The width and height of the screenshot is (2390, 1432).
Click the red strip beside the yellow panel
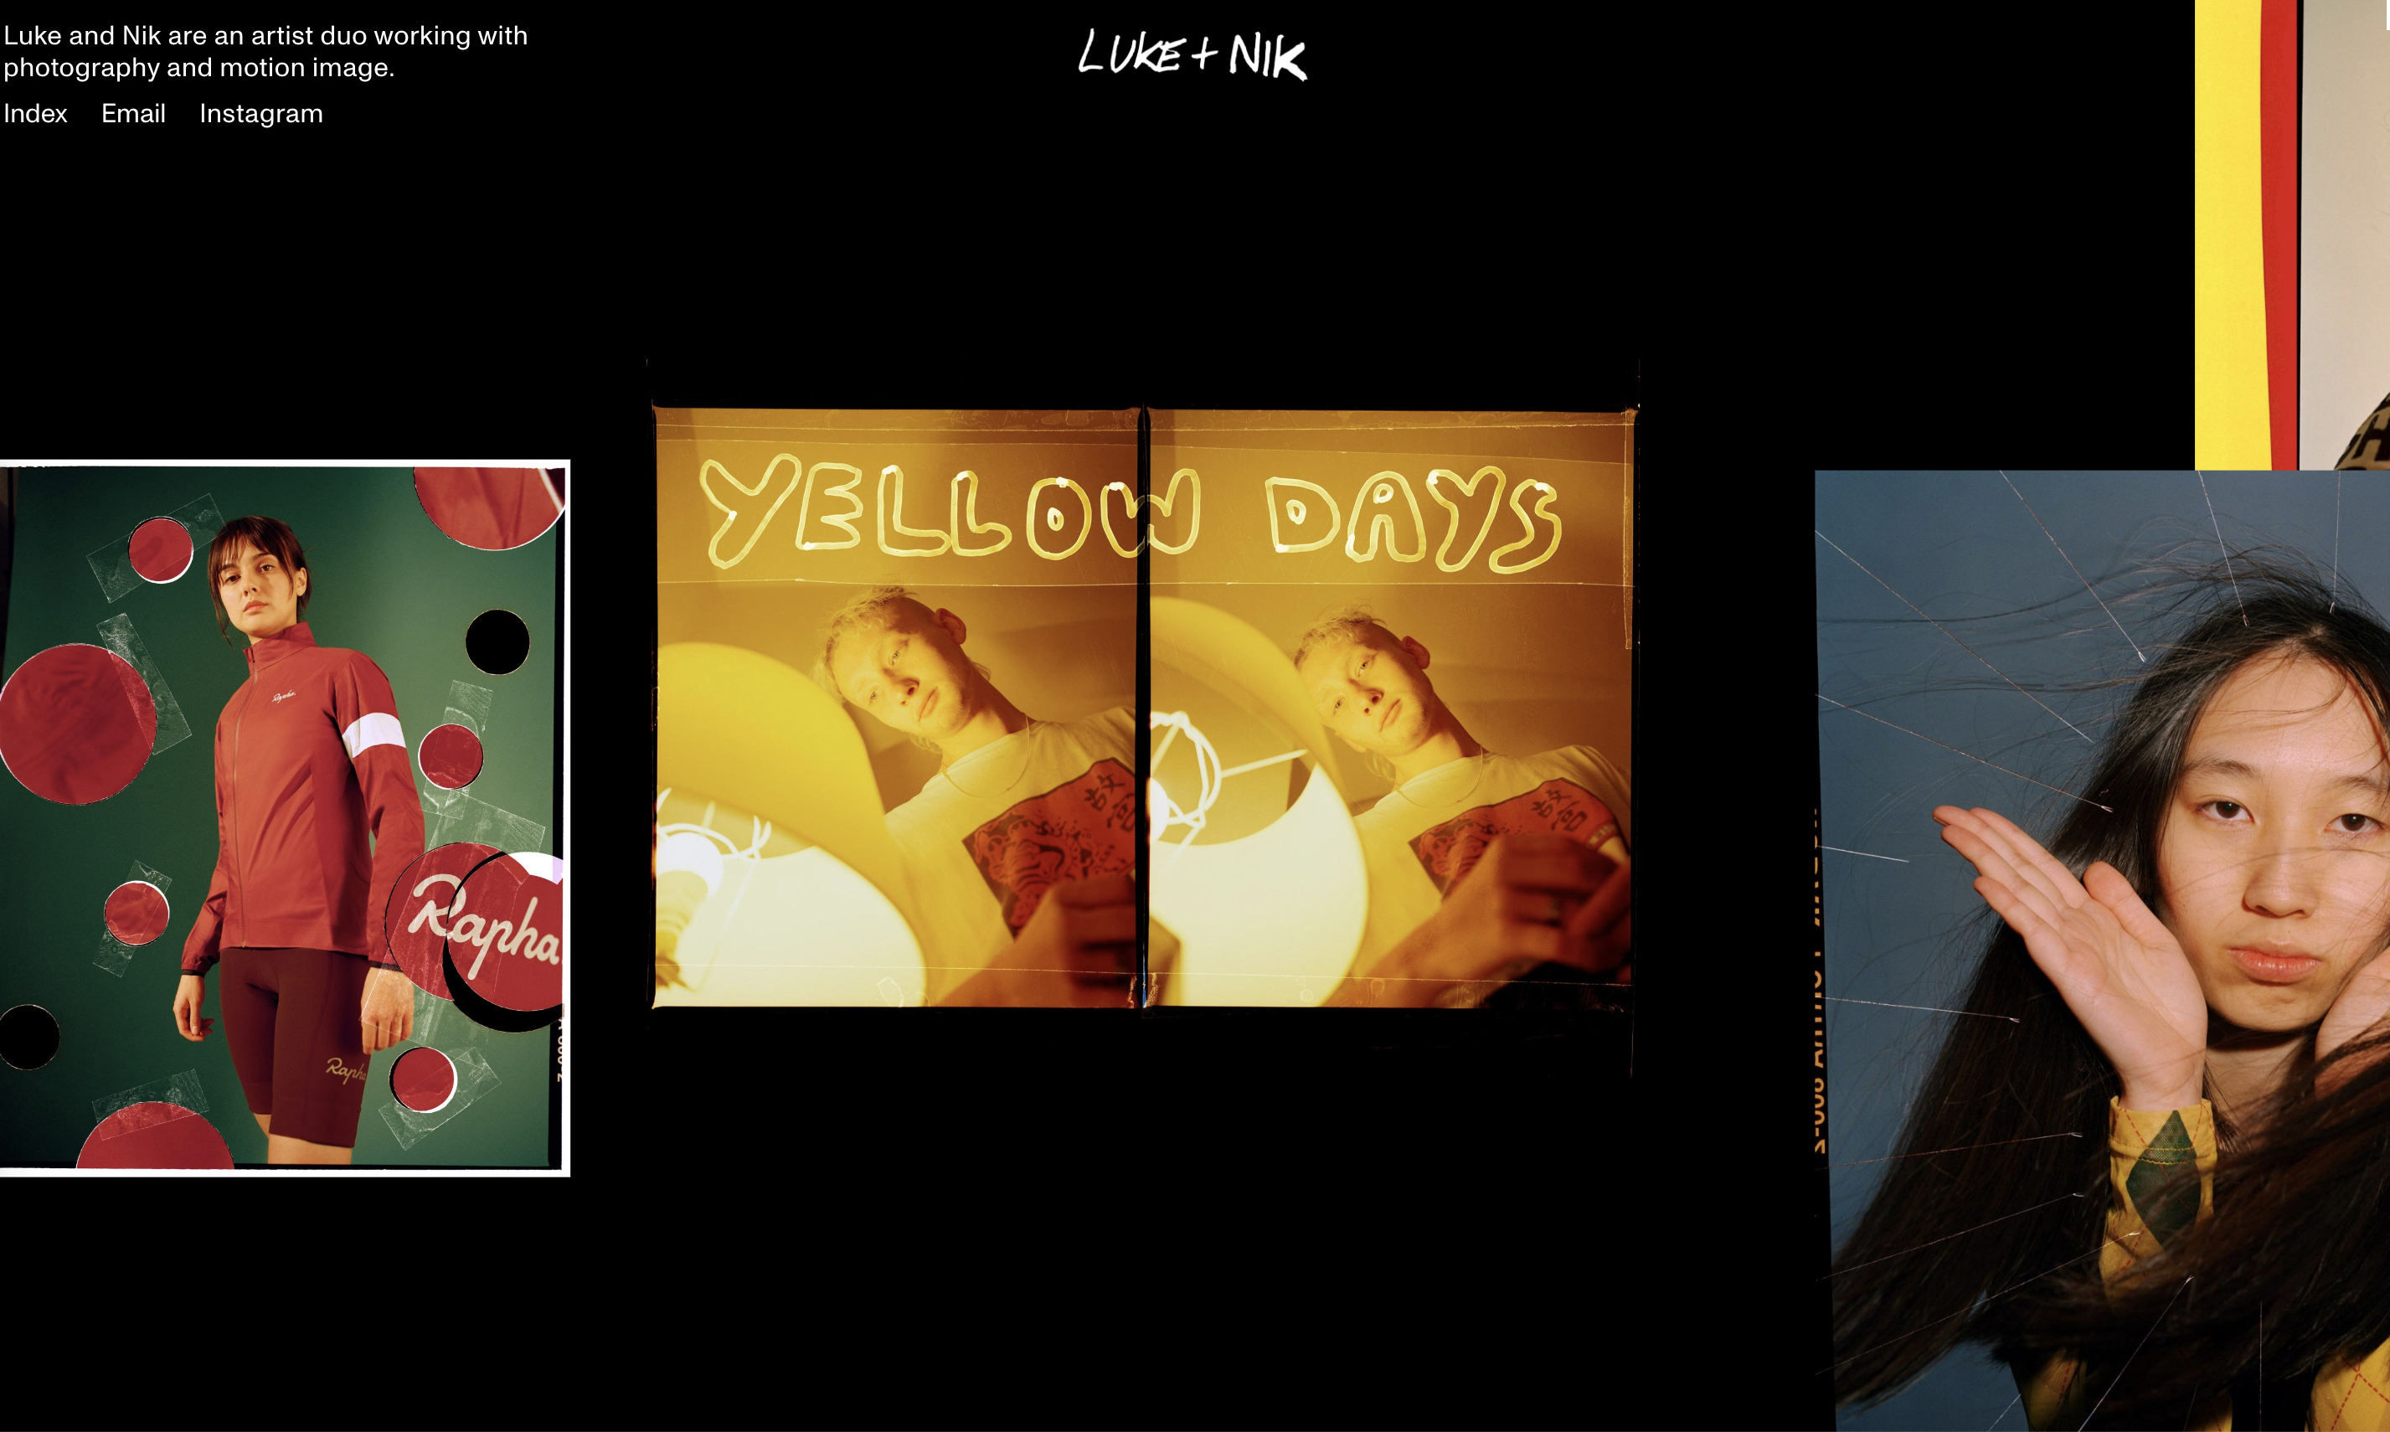tap(2279, 234)
